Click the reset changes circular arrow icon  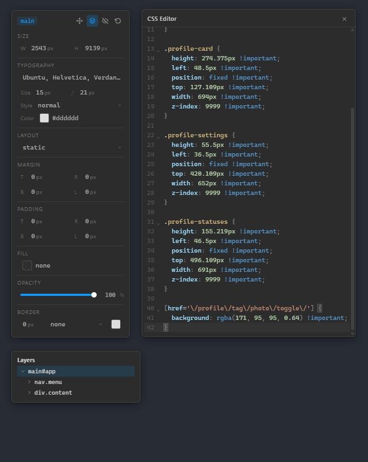click(118, 21)
